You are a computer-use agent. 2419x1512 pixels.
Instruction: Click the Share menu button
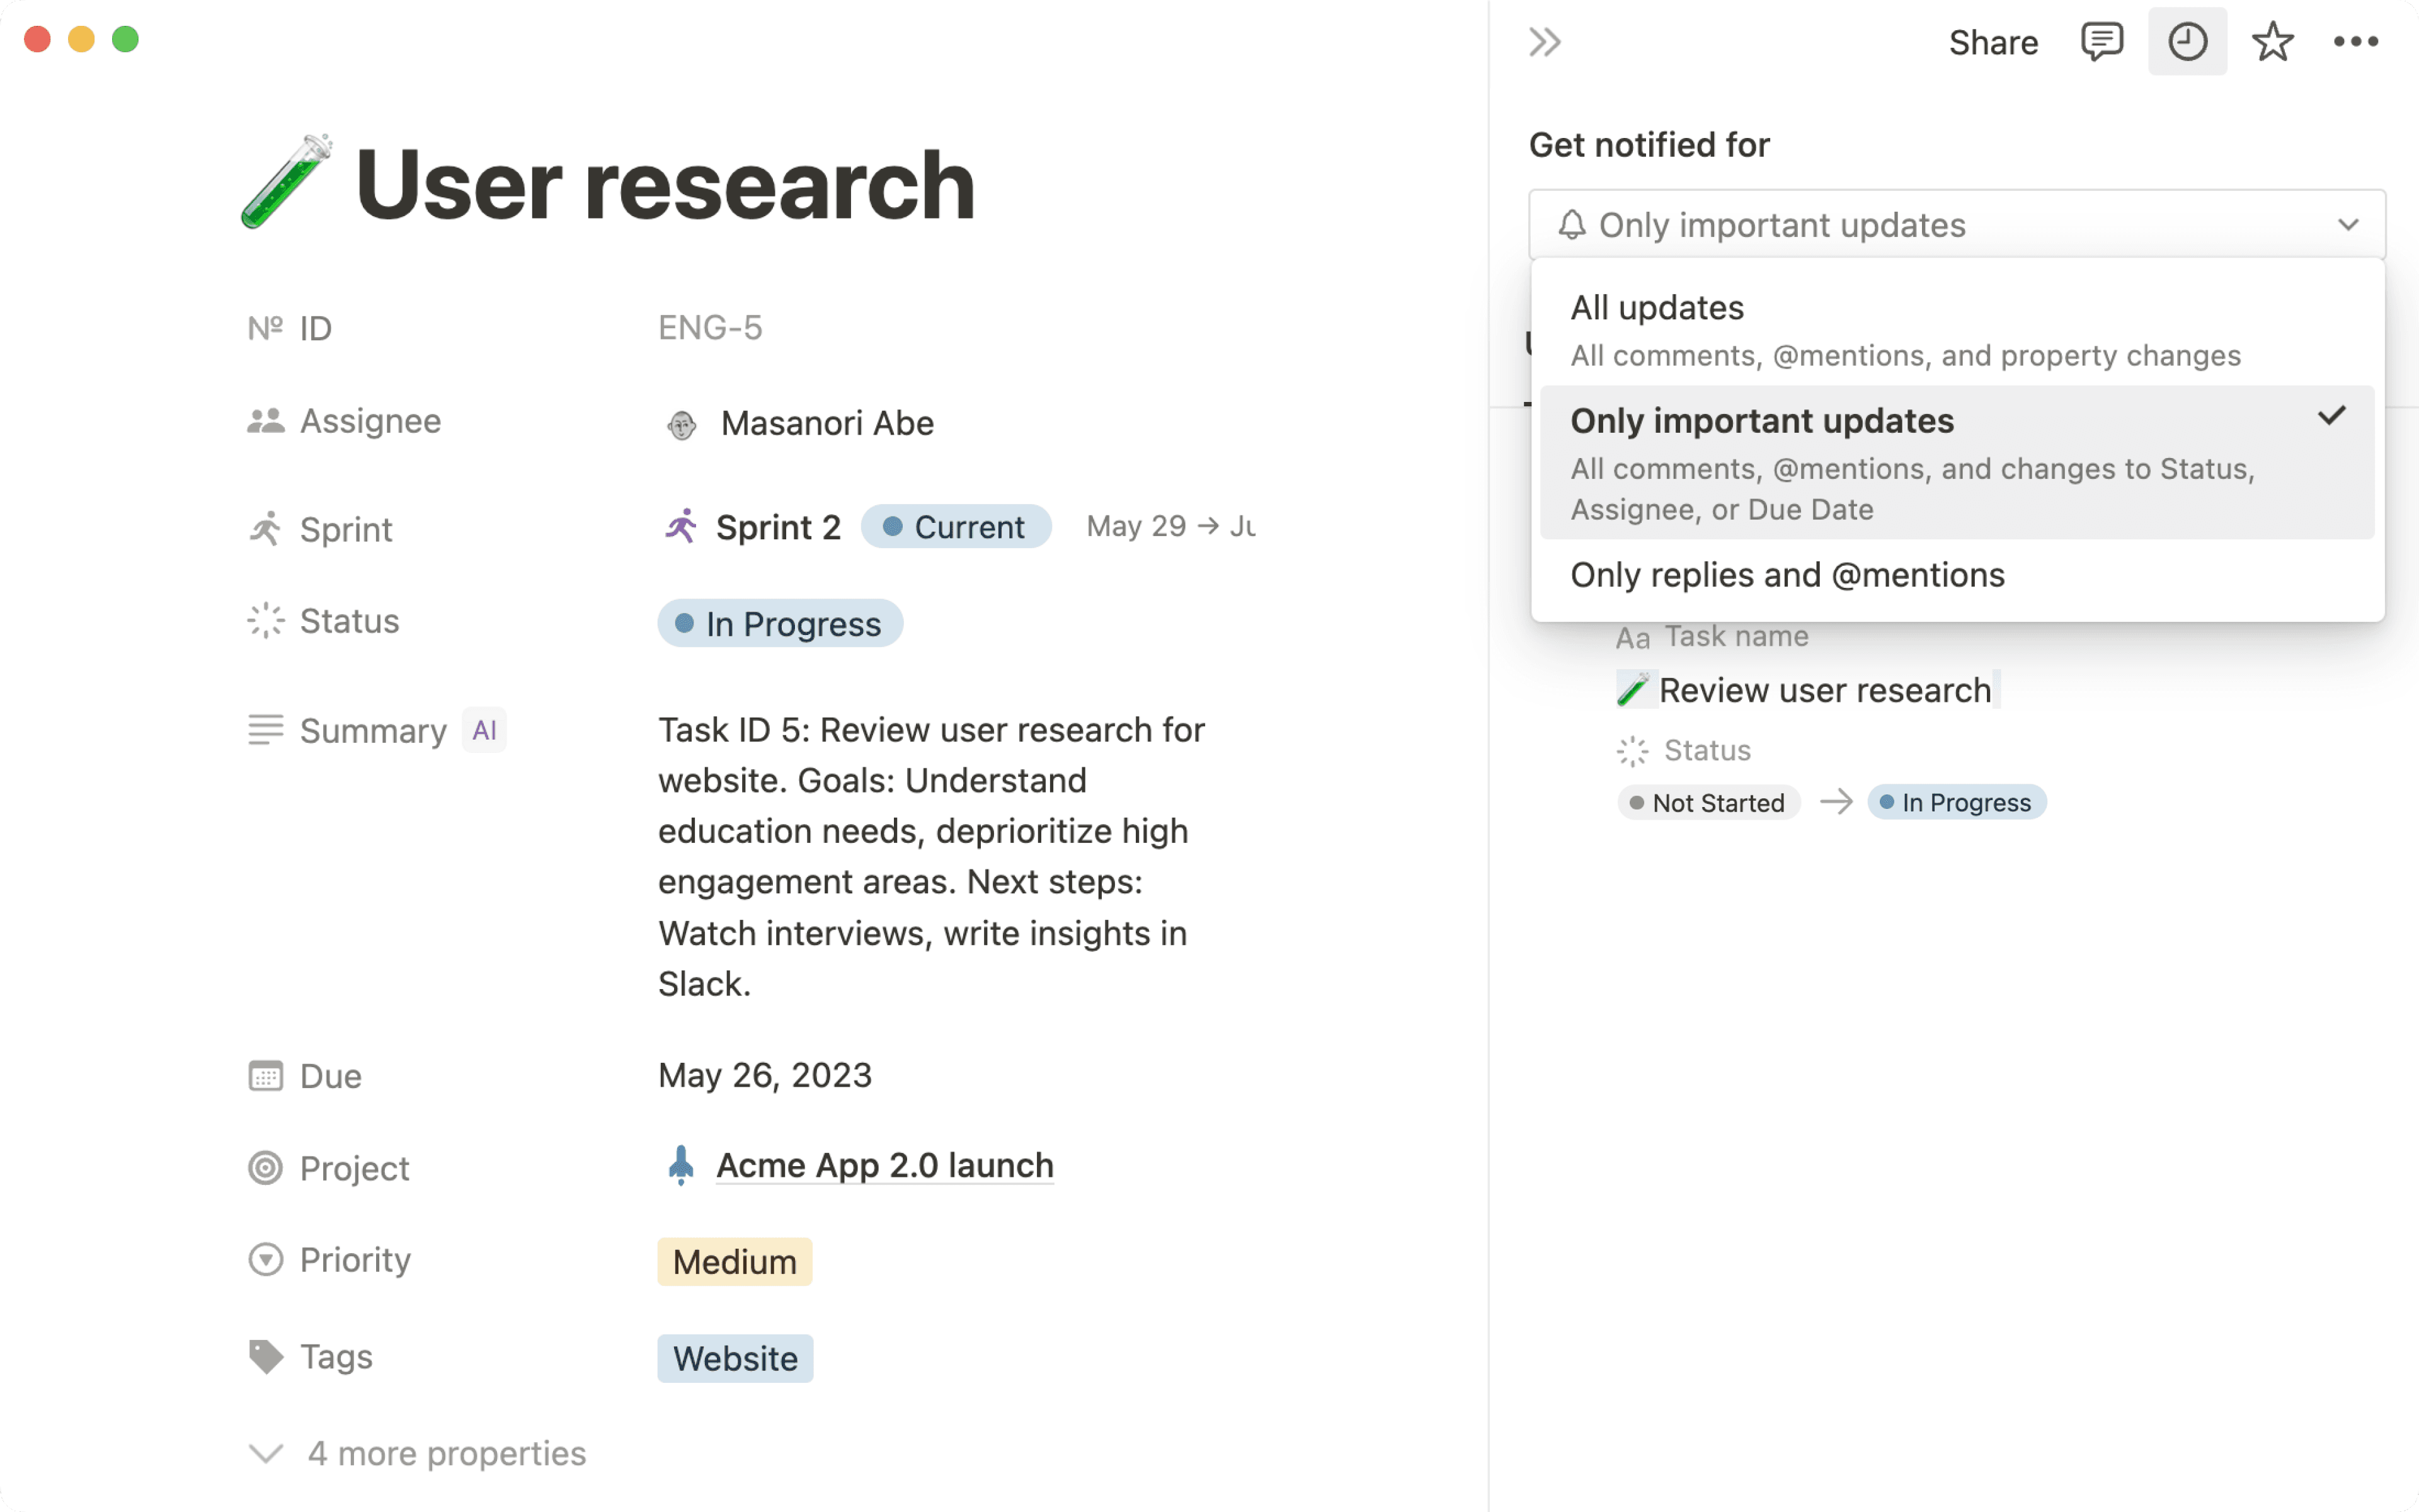click(x=1992, y=42)
